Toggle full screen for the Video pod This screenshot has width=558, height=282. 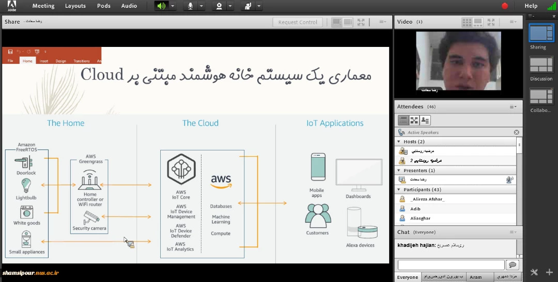491,22
